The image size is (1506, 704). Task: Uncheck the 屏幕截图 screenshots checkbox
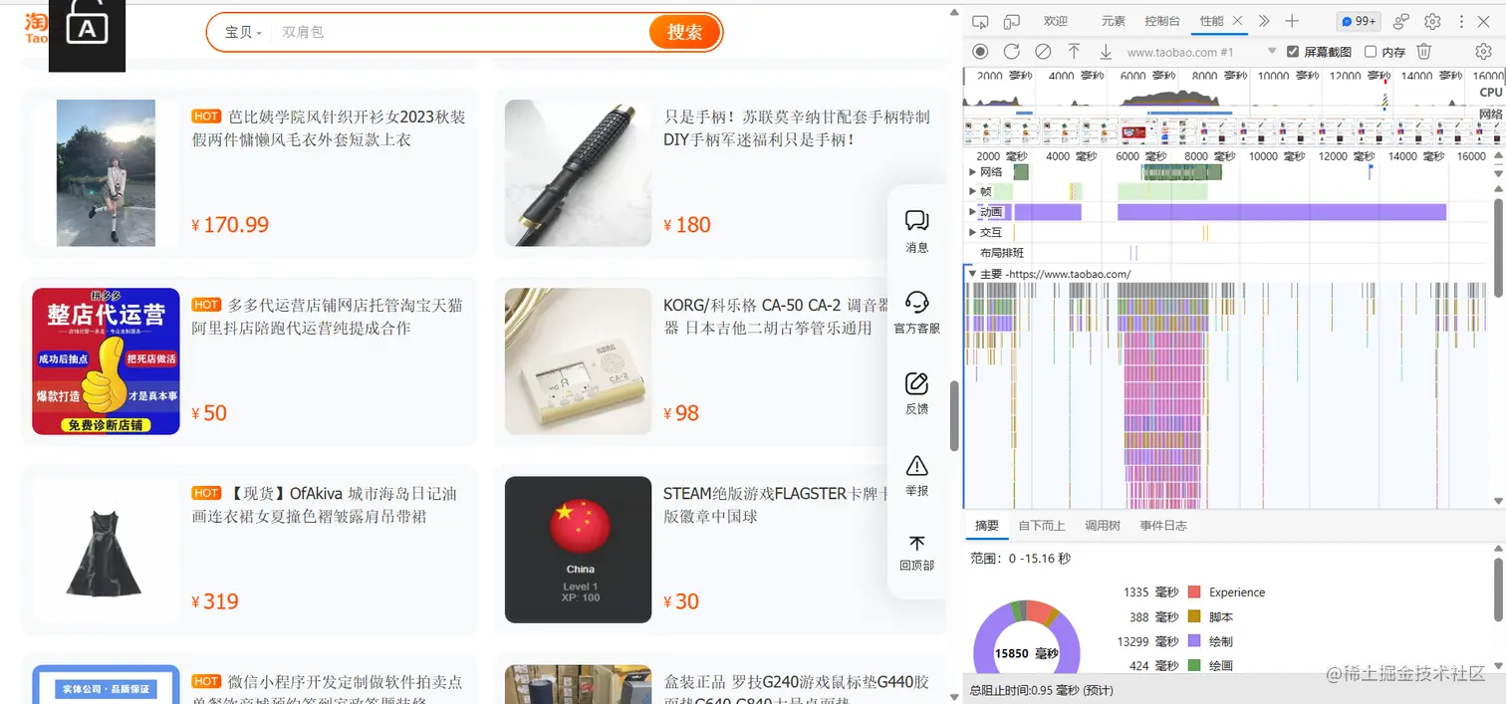[1293, 52]
